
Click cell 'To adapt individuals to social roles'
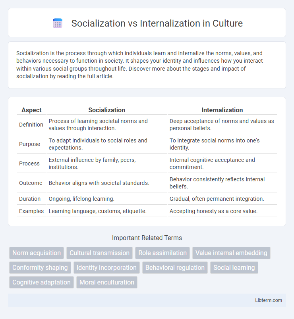[x=106, y=144]
